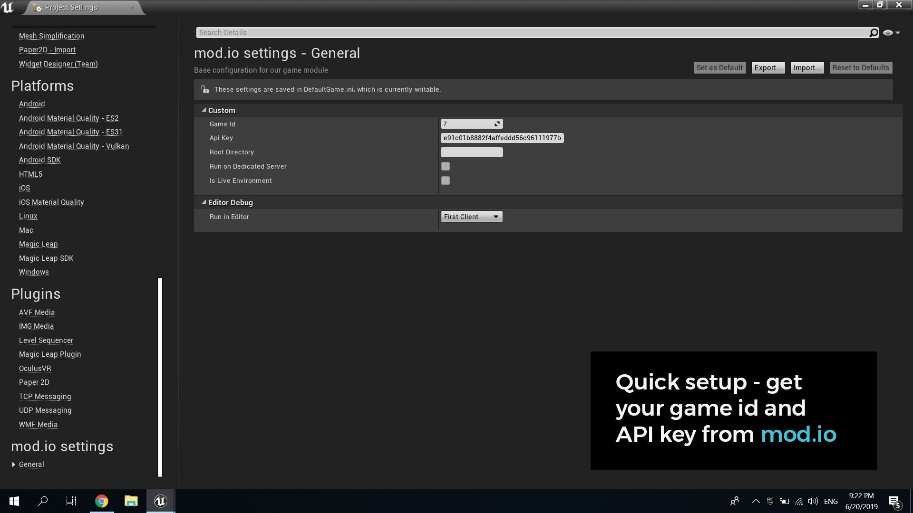Expand General under mod.io settings

14,465
